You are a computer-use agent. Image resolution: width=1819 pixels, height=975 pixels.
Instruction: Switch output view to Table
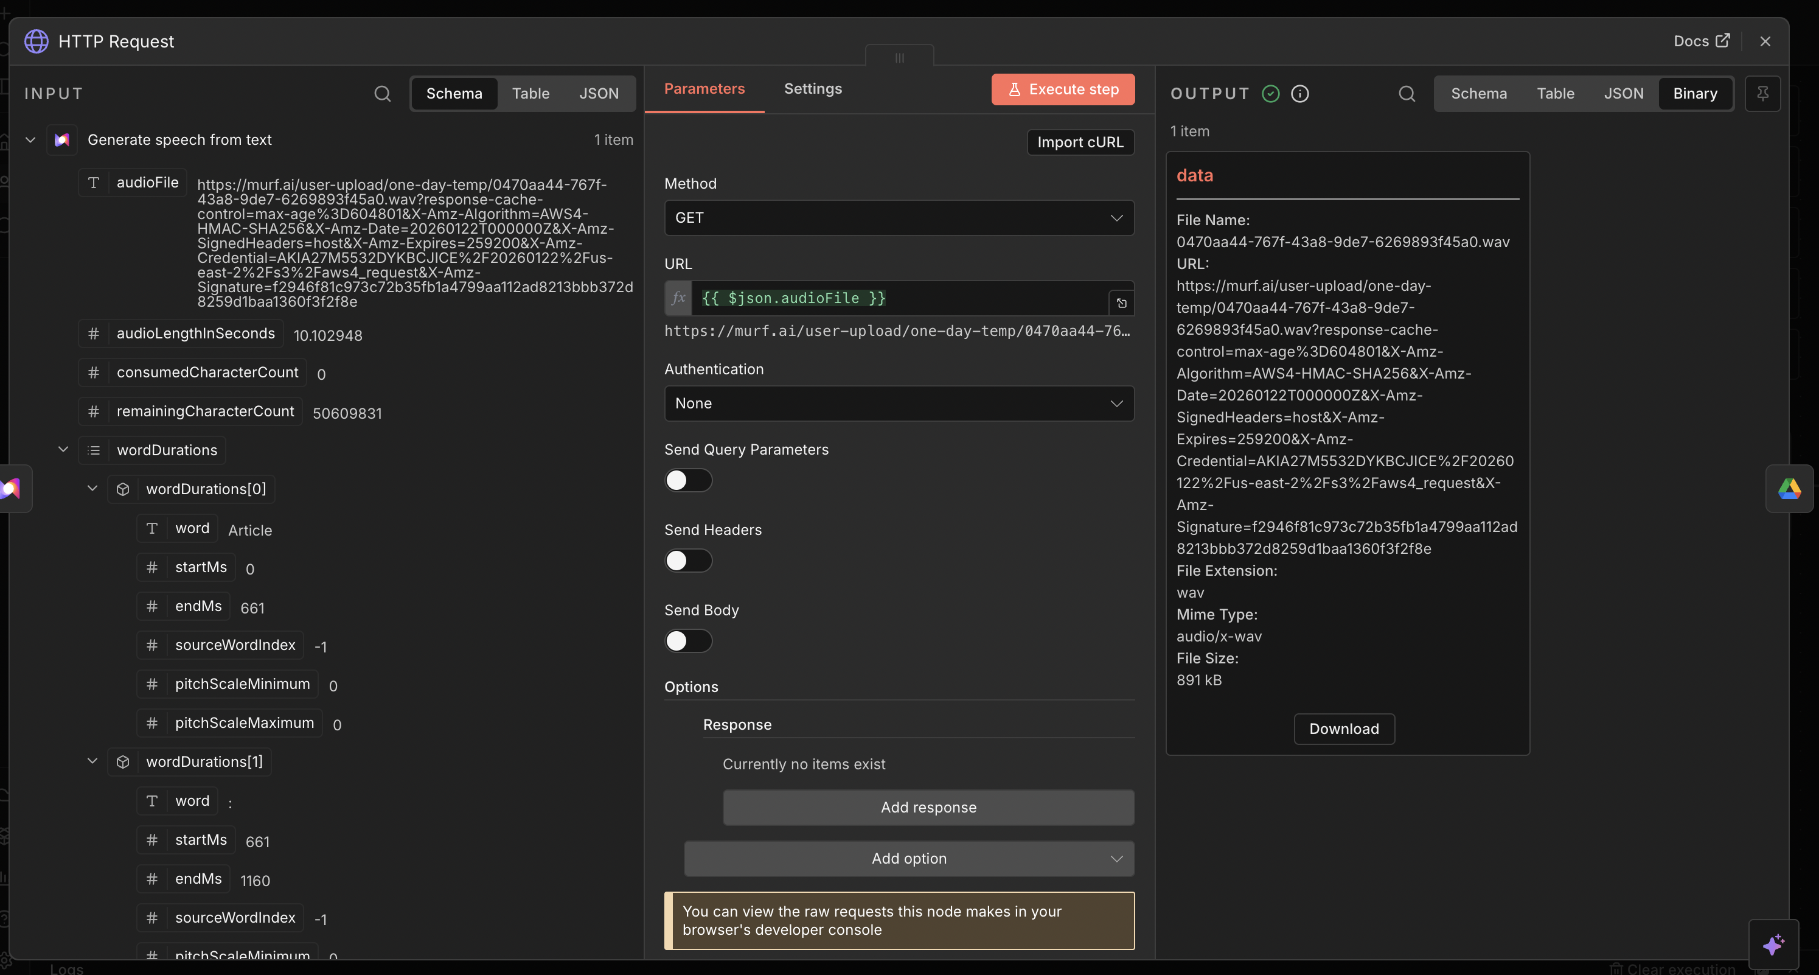click(x=1556, y=93)
